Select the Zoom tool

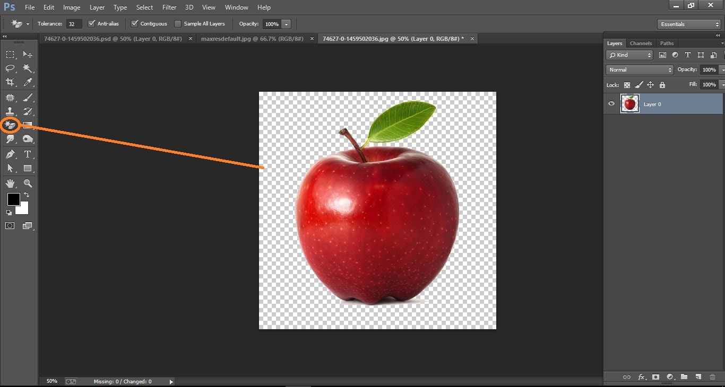pos(28,183)
